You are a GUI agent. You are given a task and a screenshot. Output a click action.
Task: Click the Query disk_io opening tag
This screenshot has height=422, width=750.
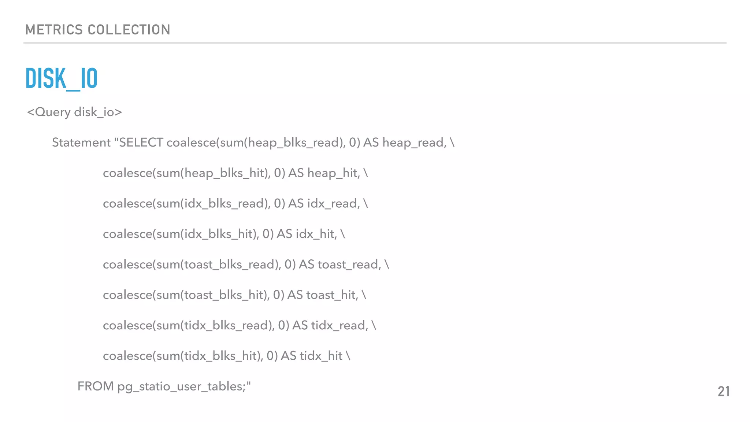coord(74,112)
